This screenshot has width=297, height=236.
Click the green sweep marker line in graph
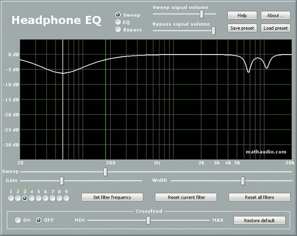(x=105, y=100)
